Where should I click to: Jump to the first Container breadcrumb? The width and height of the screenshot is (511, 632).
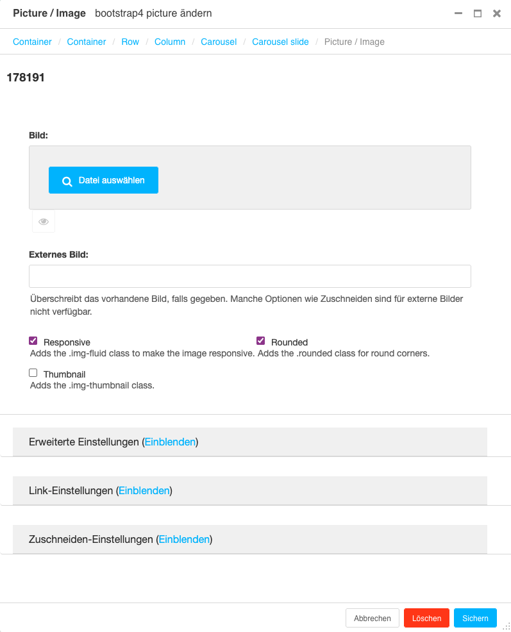click(x=32, y=42)
